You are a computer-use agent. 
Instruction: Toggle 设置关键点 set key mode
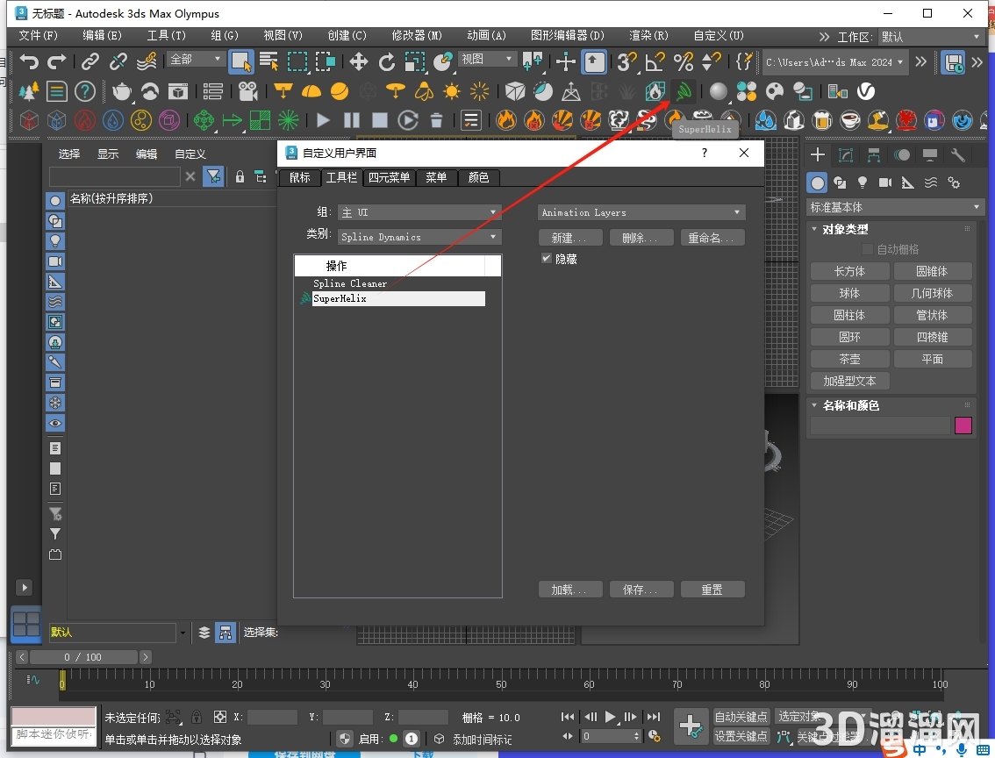click(741, 736)
